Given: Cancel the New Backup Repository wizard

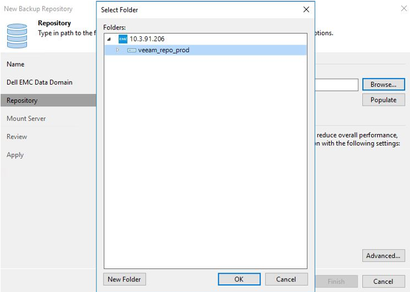Looking at the screenshot, I should point(383,281).
